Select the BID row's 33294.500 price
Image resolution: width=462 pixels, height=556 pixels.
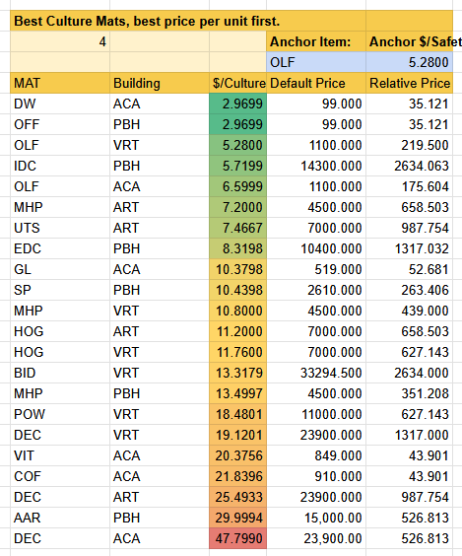[x=316, y=373]
